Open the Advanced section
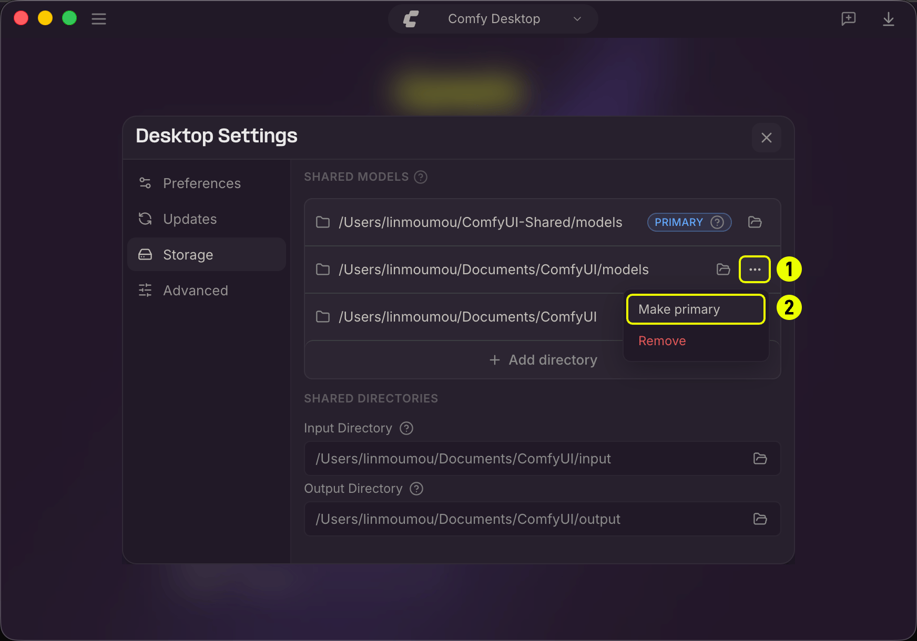Screen dimensions: 917x641 coord(207,291)
